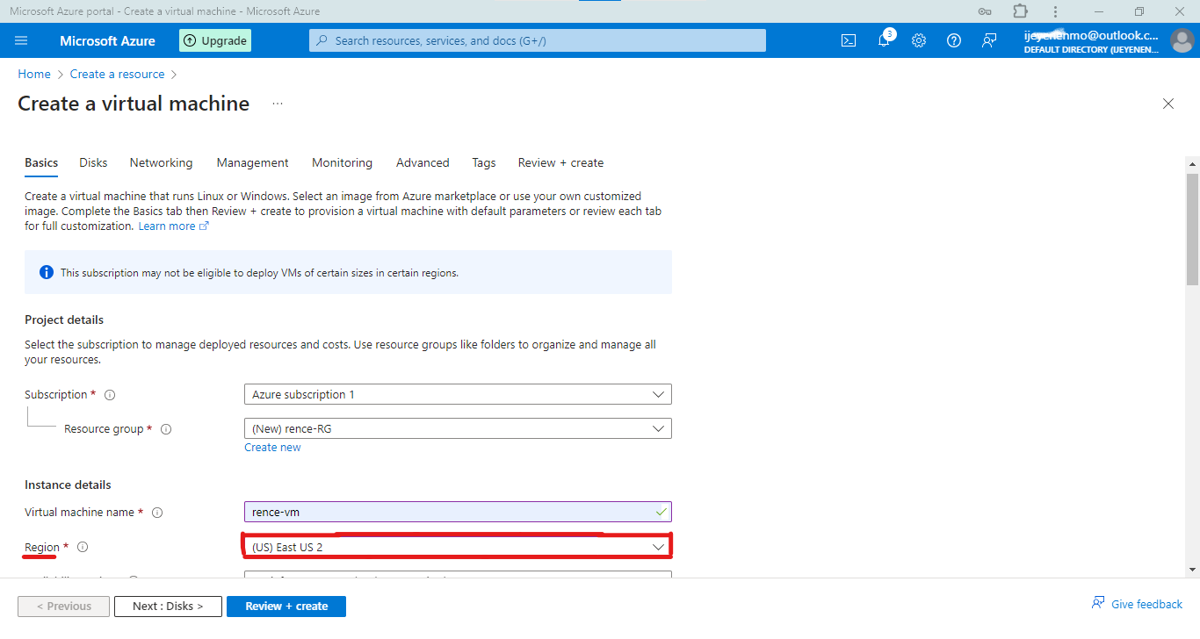The width and height of the screenshot is (1200, 639).
Task: Expand the Subscription dropdown
Action: coord(458,395)
